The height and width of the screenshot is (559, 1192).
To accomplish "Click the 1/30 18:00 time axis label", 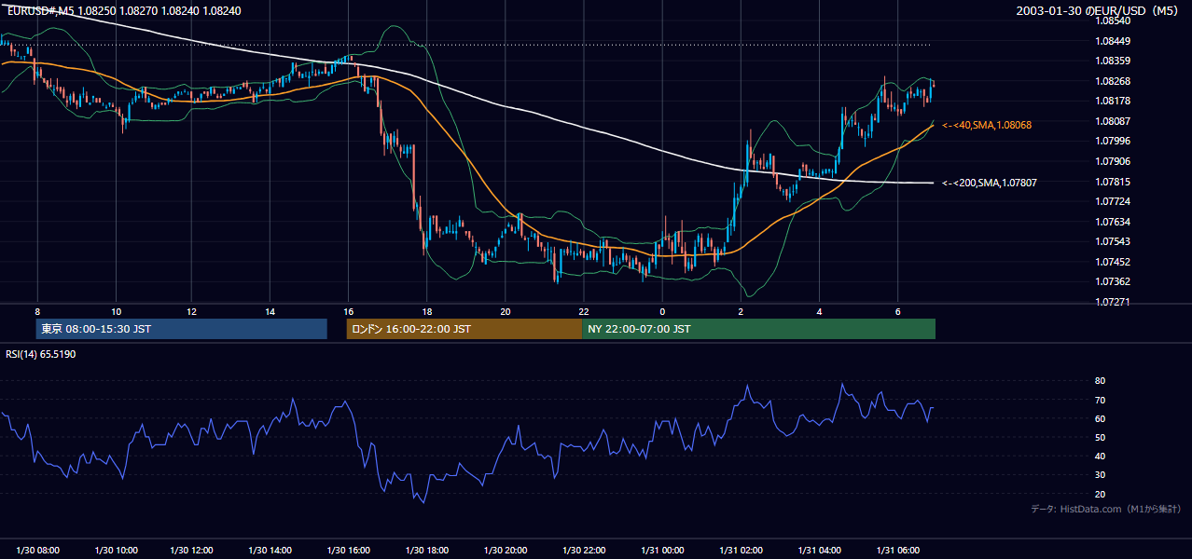I will [426, 551].
